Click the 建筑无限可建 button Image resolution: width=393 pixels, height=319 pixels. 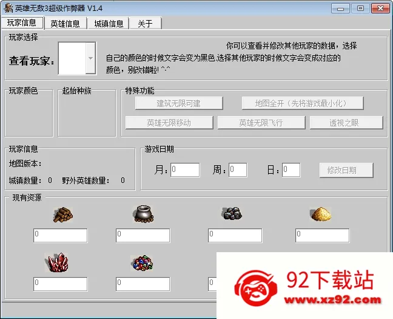(x=179, y=103)
